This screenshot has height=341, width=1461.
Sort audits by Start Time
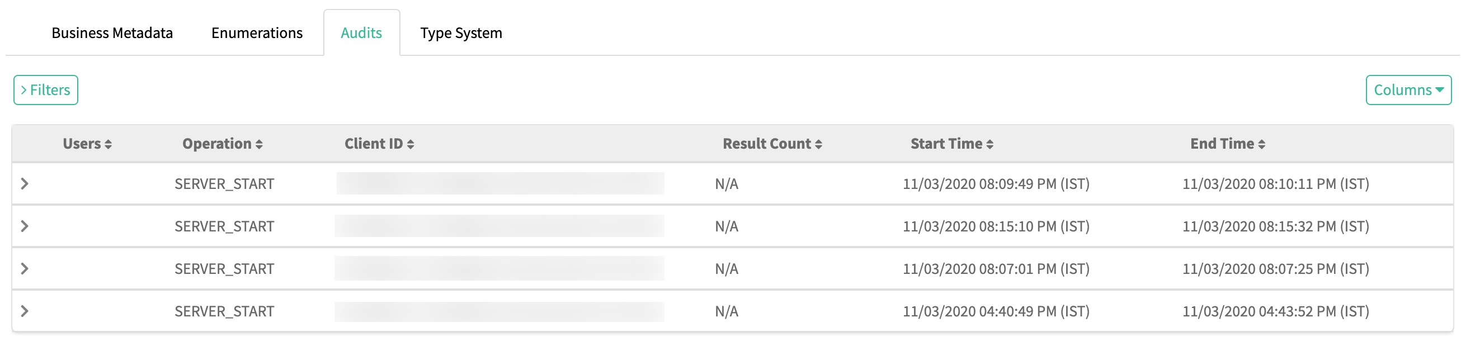point(989,144)
